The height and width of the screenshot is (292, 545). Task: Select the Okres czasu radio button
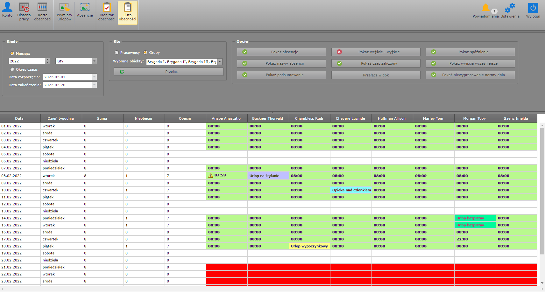click(x=12, y=69)
